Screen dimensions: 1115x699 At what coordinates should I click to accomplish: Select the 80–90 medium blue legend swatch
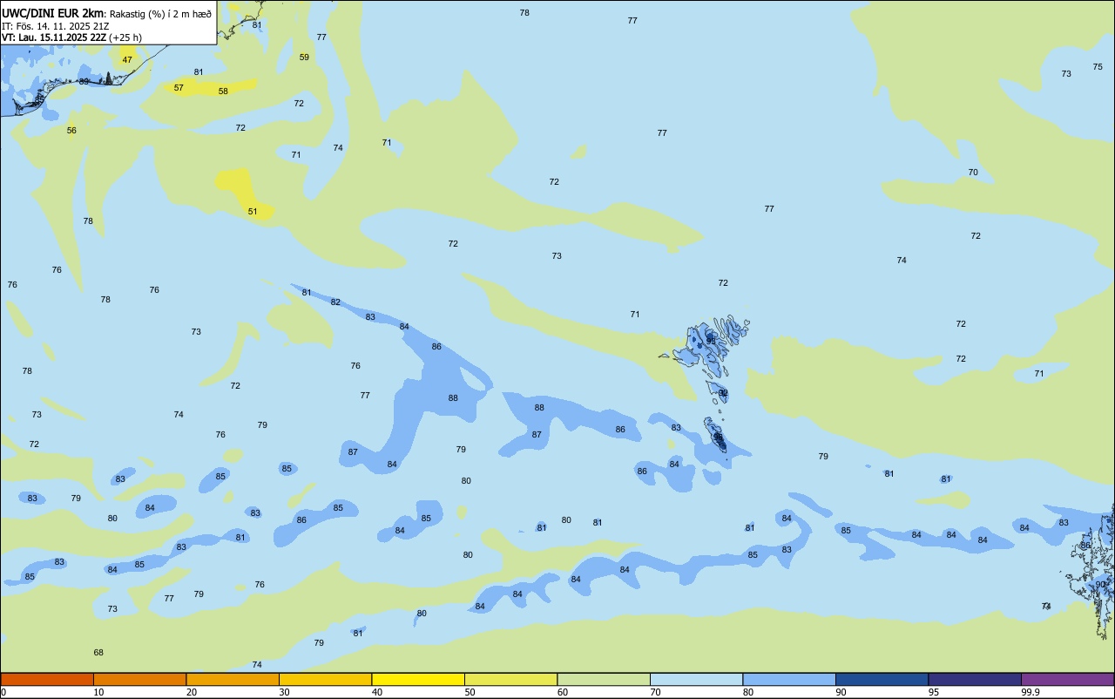pyautogui.click(x=789, y=679)
